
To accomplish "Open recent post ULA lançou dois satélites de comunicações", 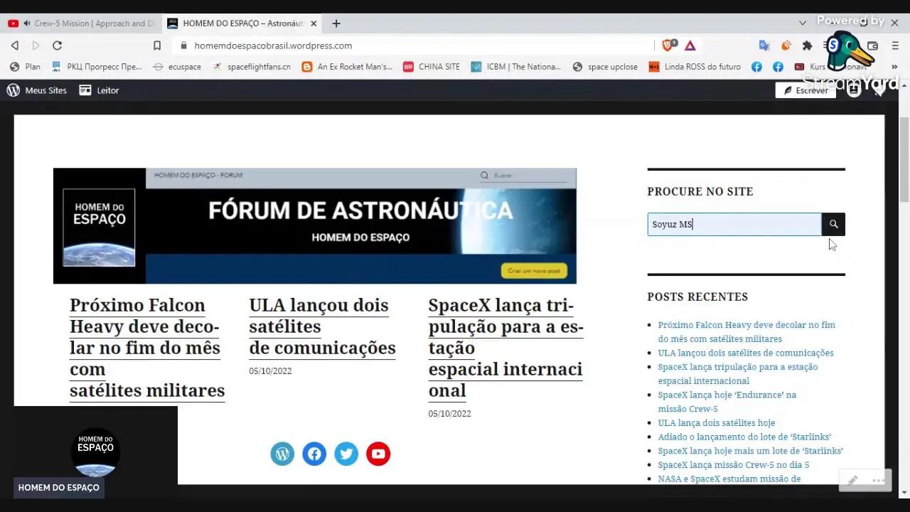I will (x=746, y=353).
